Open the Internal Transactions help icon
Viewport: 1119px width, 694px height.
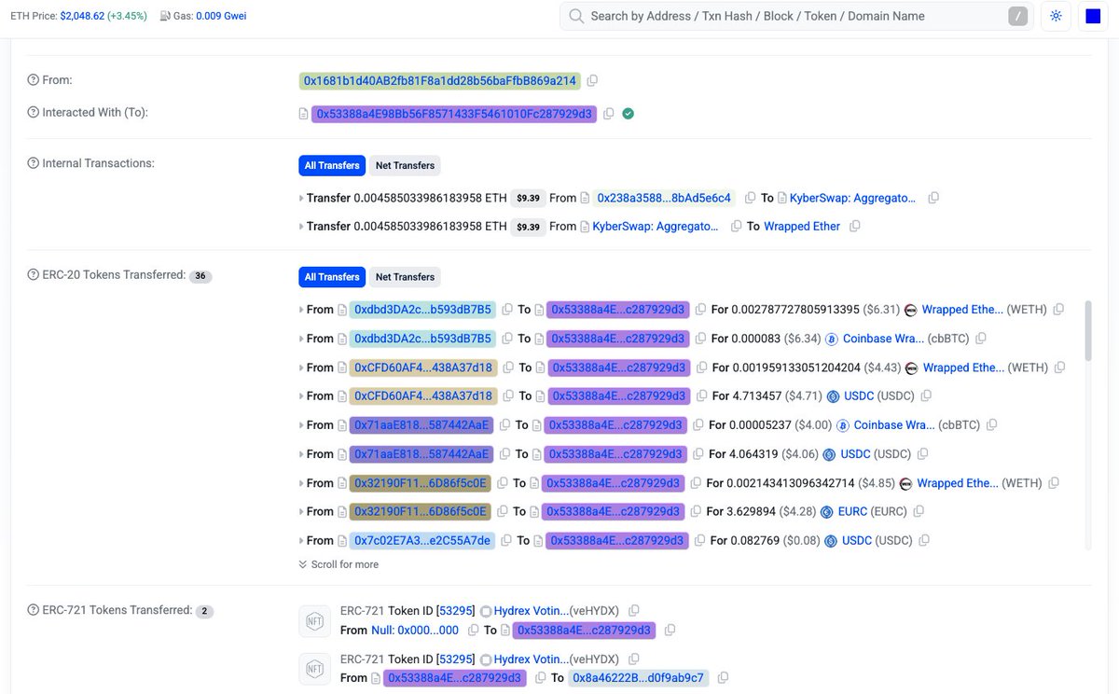tap(33, 163)
